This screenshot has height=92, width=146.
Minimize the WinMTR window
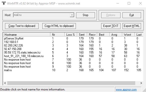[118, 3]
